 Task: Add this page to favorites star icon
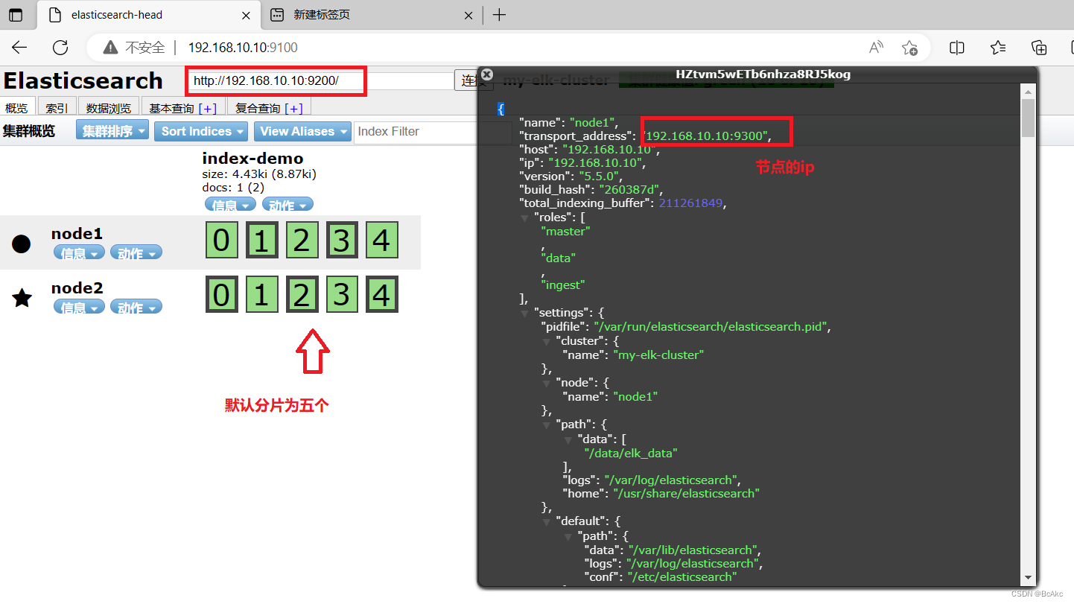pyautogui.click(x=909, y=48)
